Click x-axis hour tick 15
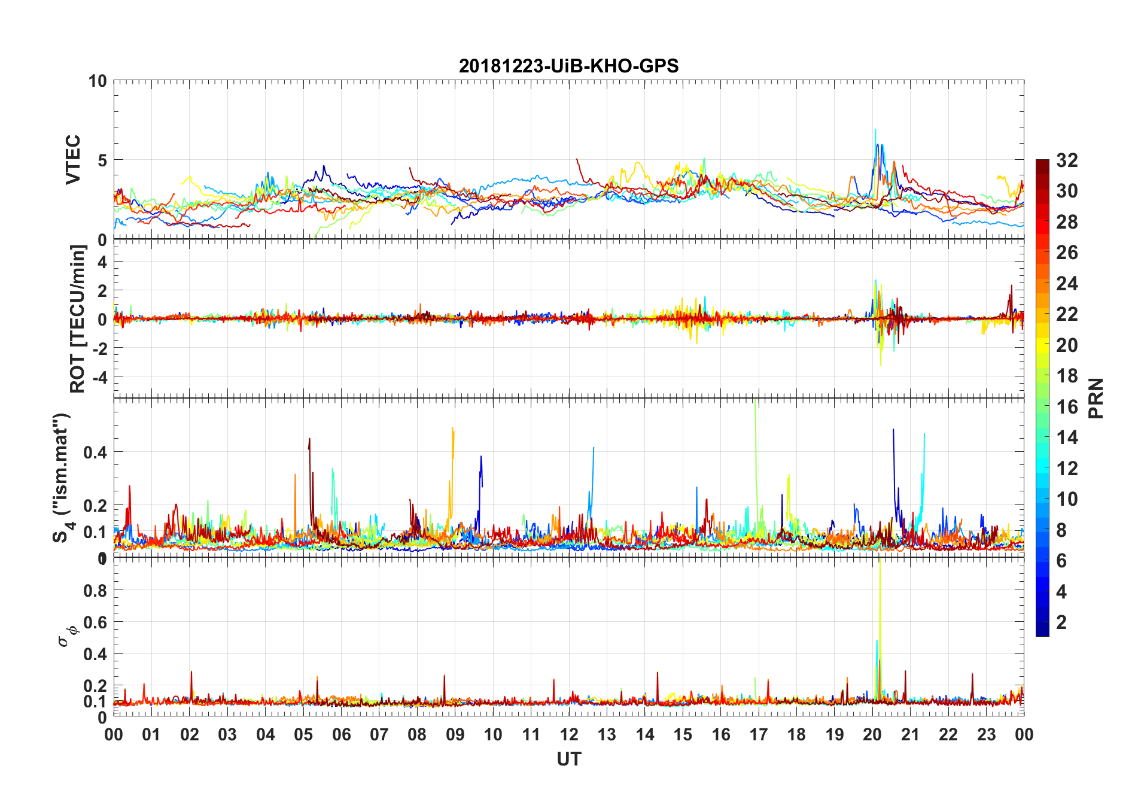Viewport: 1138px width, 796px height. [x=683, y=734]
